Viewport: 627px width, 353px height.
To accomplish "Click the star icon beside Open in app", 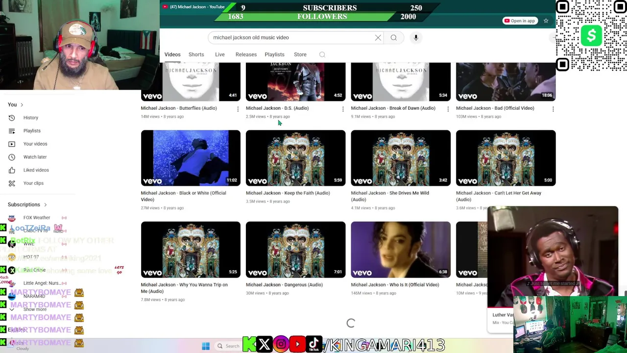I will pyautogui.click(x=546, y=21).
